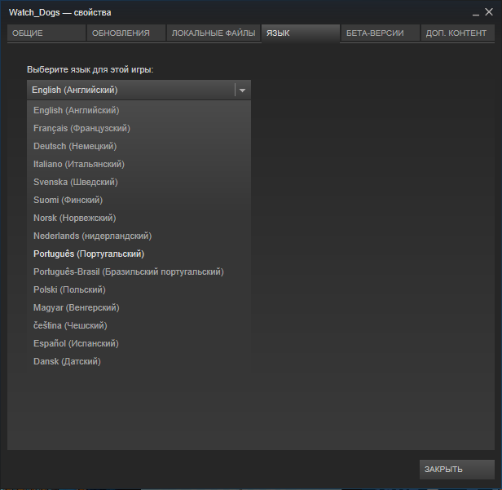Select Nederlands (нидерландский) entry
This screenshot has width=502, height=490.
tap(139, 236)
